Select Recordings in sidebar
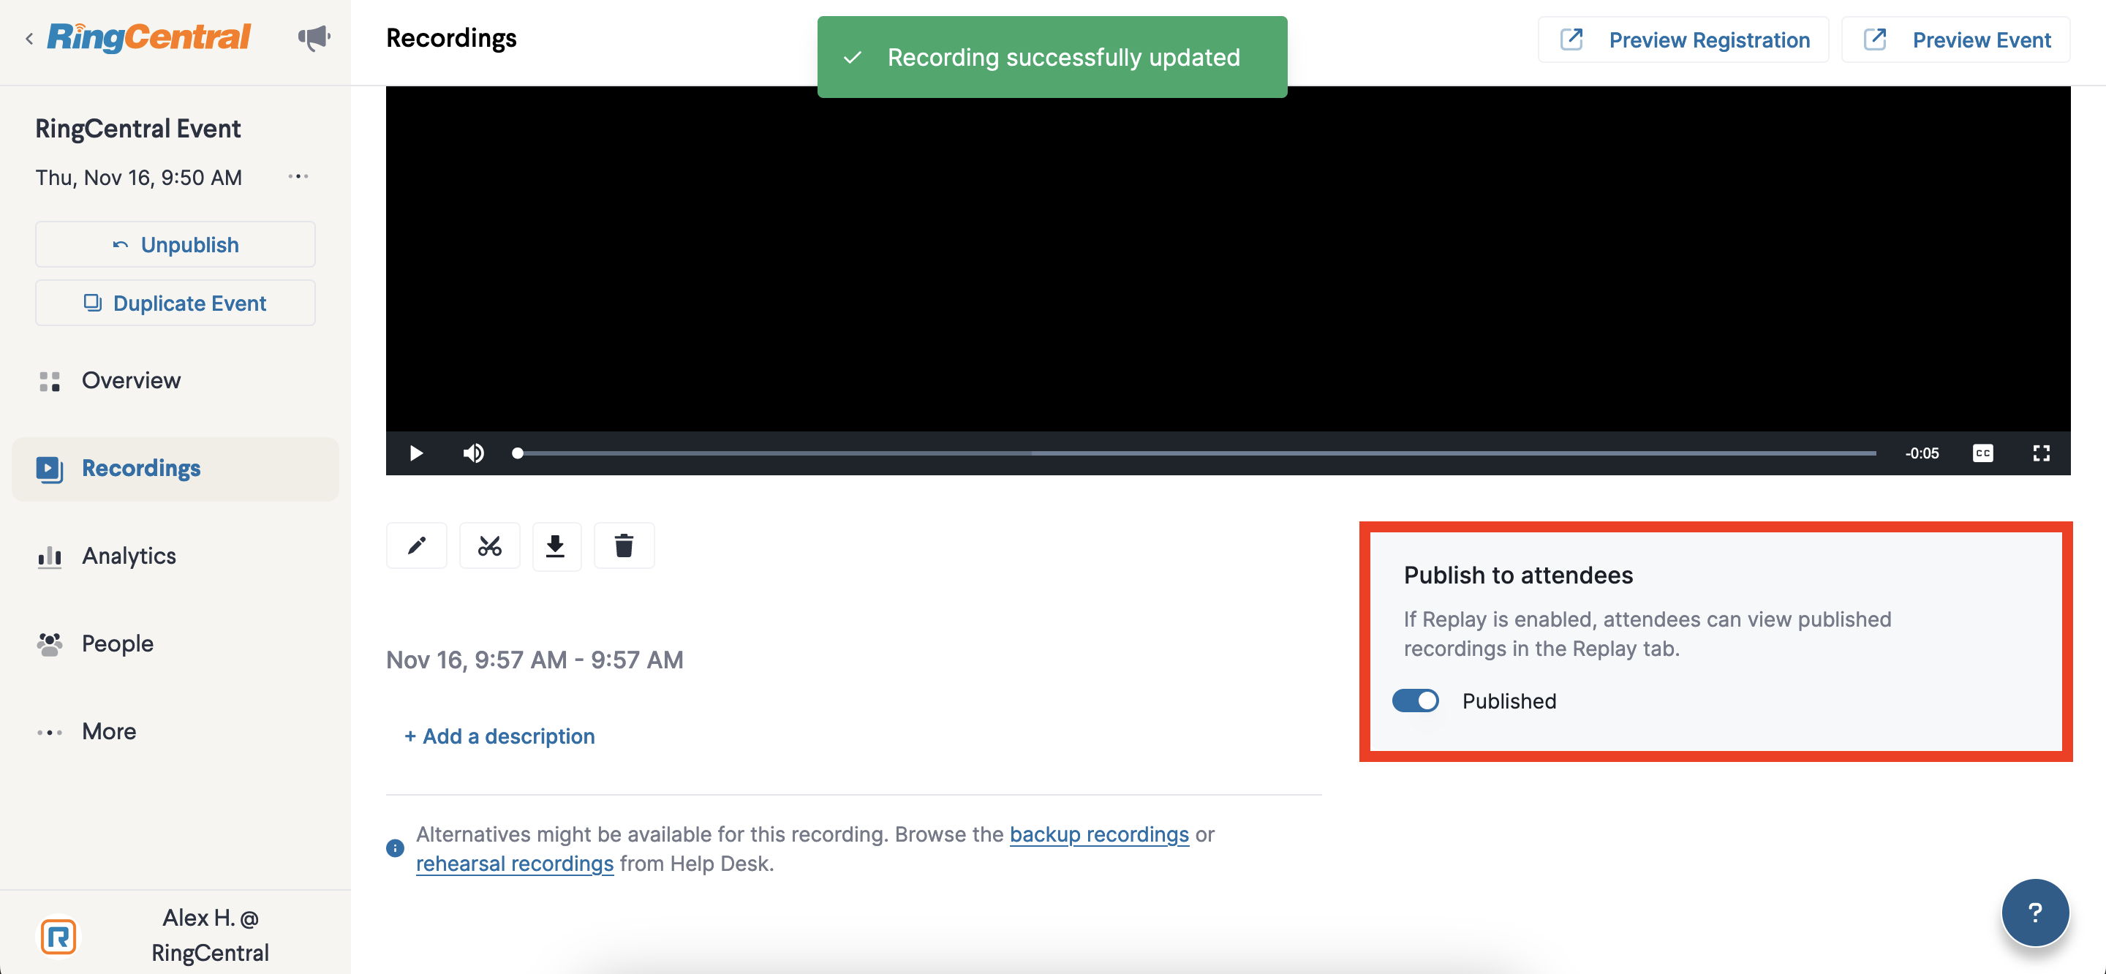The width and height of the screenshot is (2106, 974). click(x=175, y=469)
